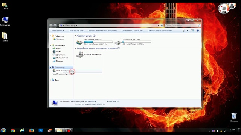Viewport: 241px width, 135px height.
Task: Click the DVD RW дисковод label
Action: [x=93, y=54]
